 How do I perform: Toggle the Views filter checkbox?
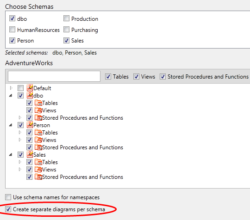[136, 77]
